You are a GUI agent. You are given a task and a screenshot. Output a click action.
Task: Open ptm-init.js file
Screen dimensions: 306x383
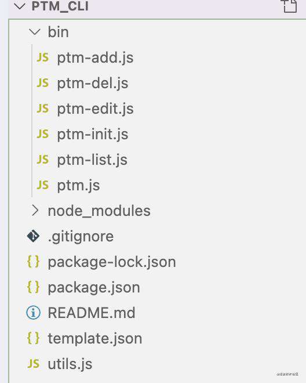click(x=93, y=135)
